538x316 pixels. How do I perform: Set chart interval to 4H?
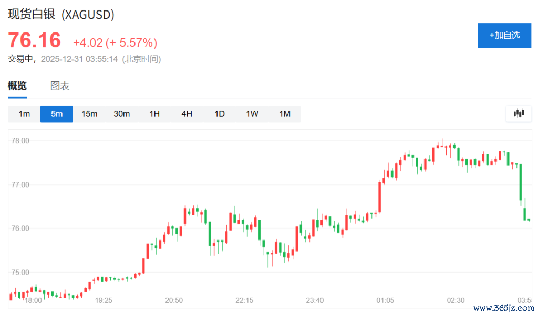click(x=187, y=114)
